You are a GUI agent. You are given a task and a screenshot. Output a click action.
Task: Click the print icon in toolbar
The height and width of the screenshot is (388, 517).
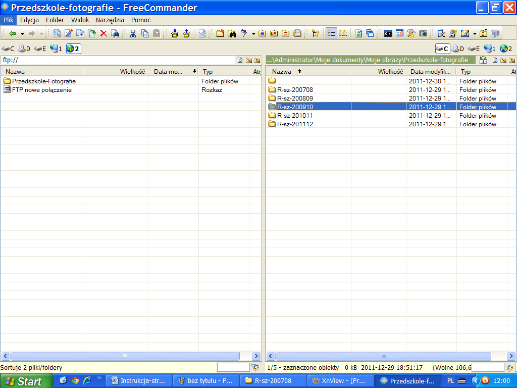(297, 33)
